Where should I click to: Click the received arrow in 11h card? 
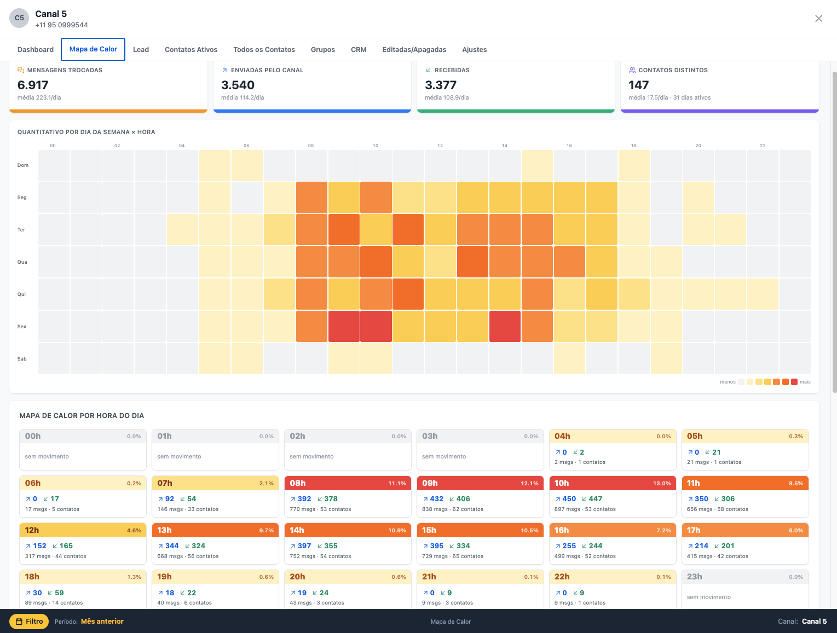pos(717,499)
